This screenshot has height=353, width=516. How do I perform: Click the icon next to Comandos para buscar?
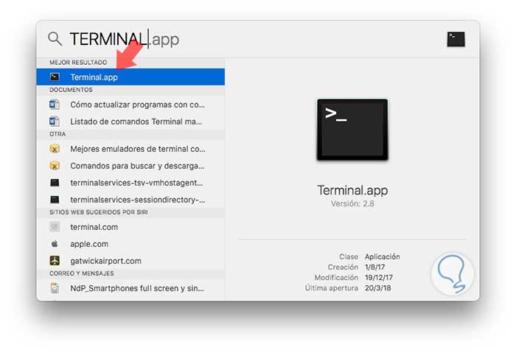tap(55, 166)
